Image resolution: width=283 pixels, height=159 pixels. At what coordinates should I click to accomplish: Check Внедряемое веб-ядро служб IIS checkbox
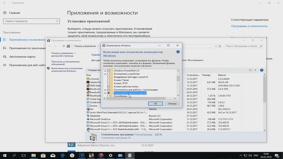(108, 77)
